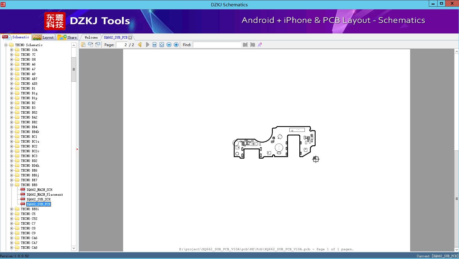
Task: Open the Welcome tab
Action: tap(91, 37)
